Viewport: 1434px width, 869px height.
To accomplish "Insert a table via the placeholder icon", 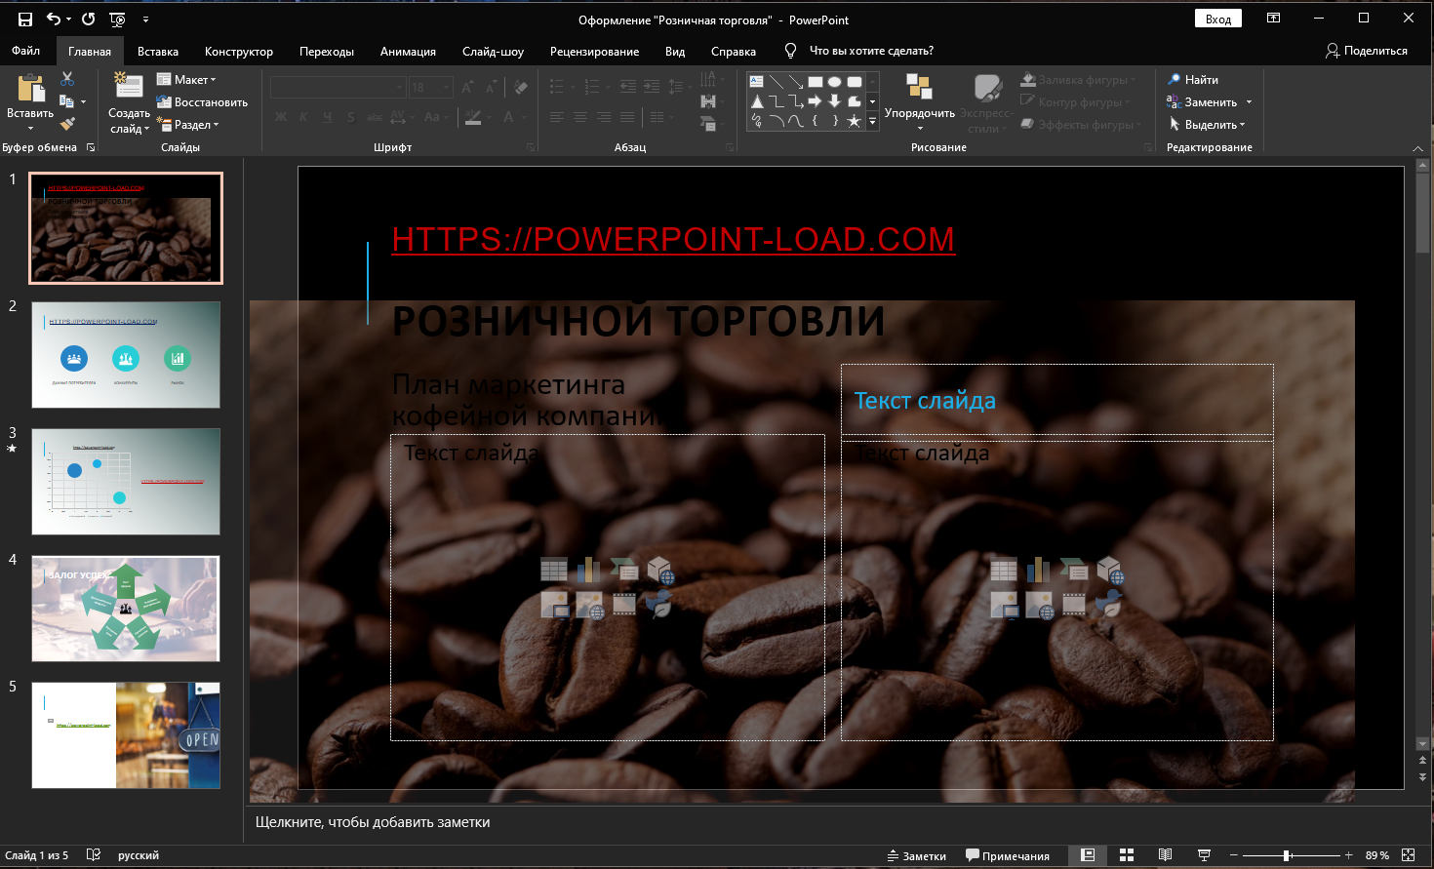I will click(x=553, y=569).
